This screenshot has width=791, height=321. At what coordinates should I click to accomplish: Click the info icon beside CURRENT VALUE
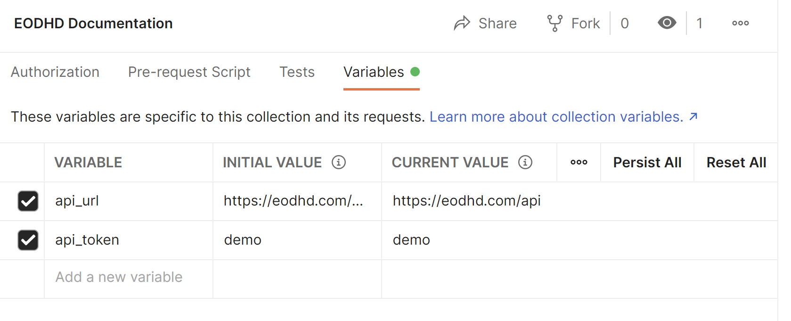pos(525,162)
